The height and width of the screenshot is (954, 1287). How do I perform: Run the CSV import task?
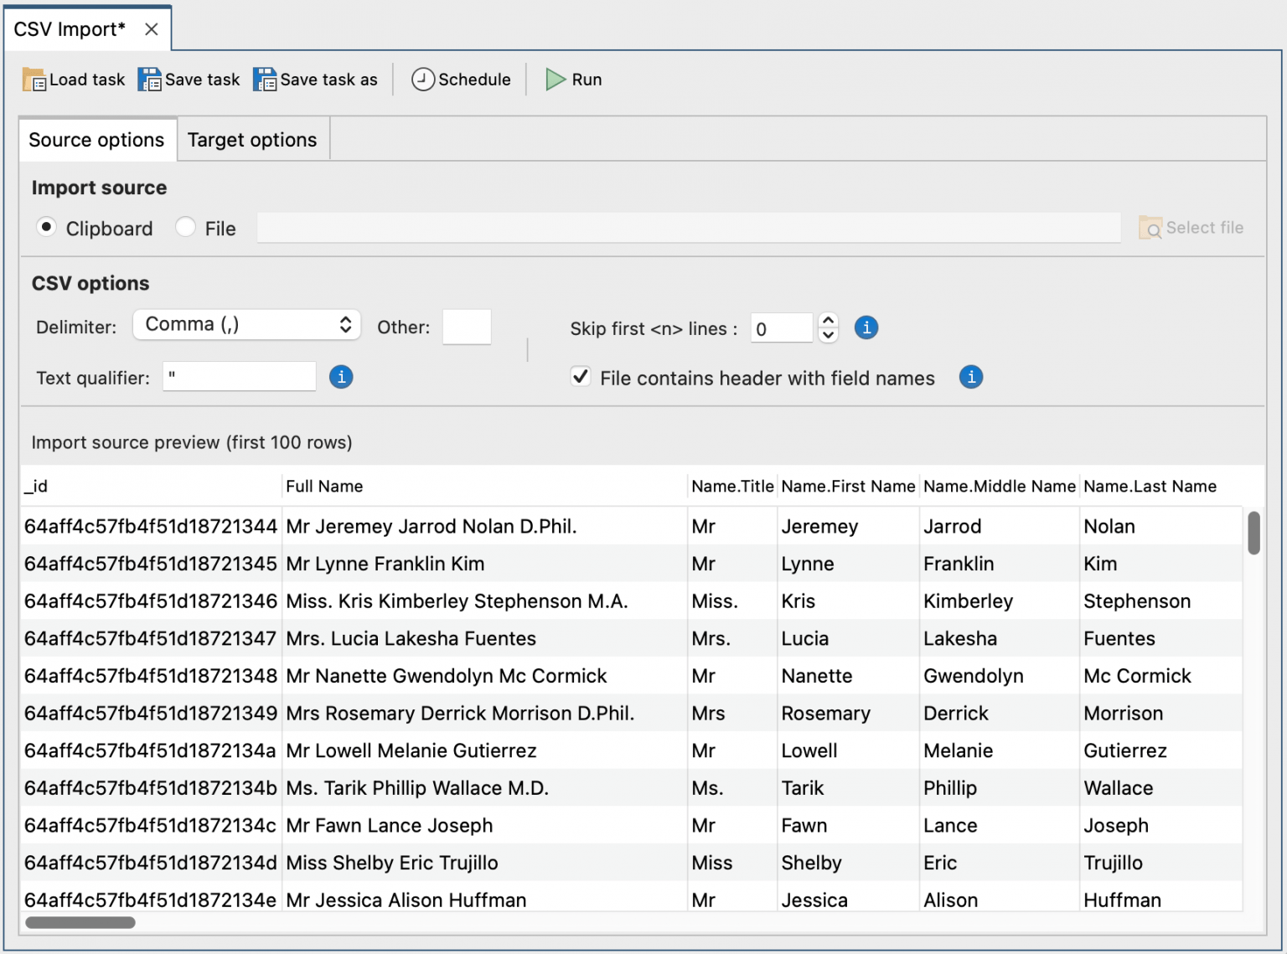pyautogui.click(x=555, y=79)
